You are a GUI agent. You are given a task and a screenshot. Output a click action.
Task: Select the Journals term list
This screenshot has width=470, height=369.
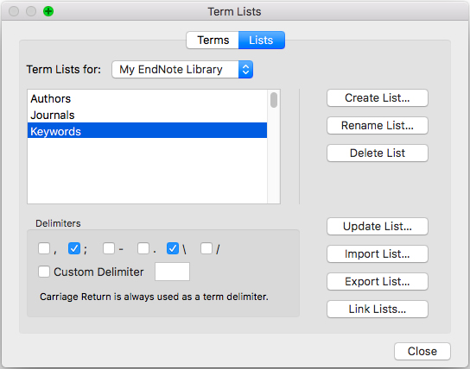pyautogui.click(x=147, y=116)
